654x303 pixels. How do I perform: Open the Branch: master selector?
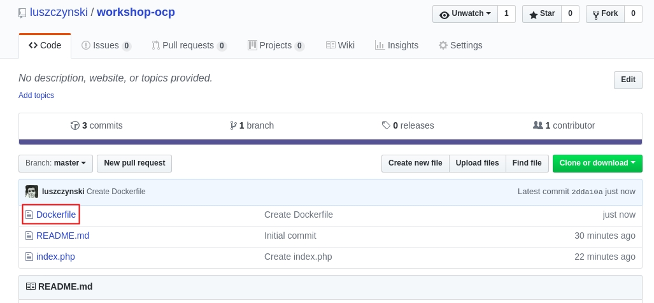[56, 163]
